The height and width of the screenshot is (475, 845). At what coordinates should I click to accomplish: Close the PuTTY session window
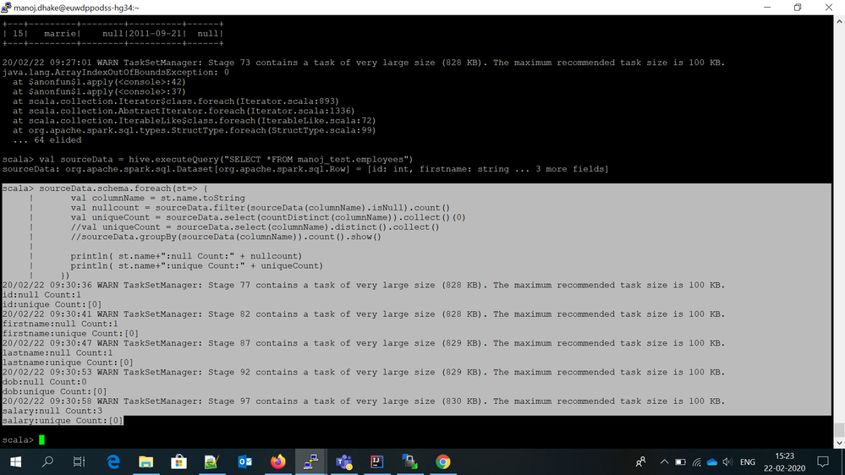coord(829,8)
